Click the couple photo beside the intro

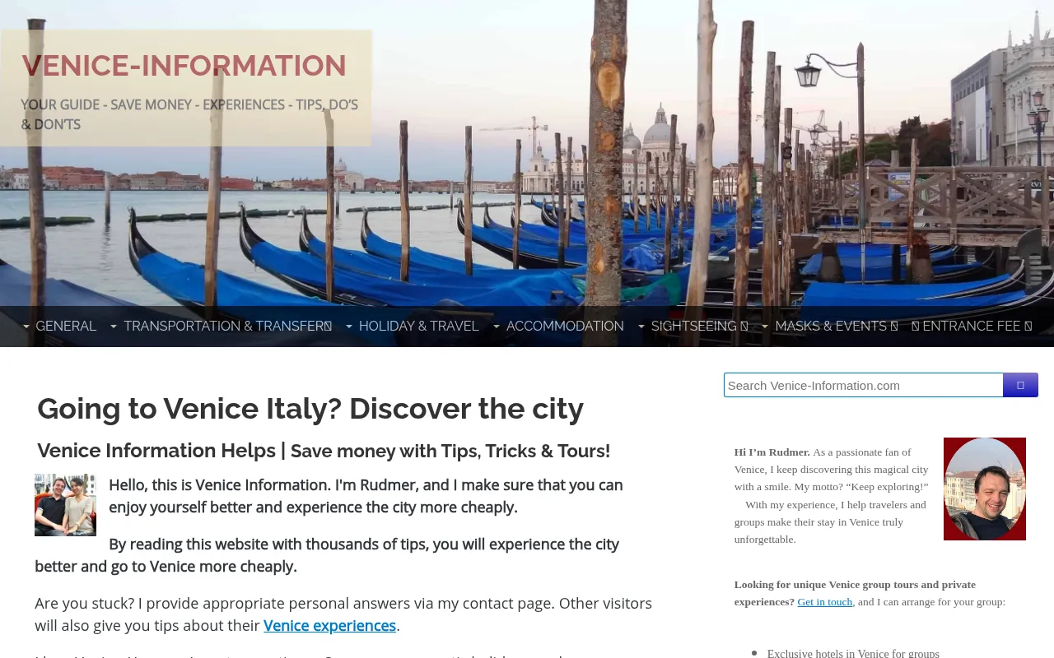click(65, 505)
